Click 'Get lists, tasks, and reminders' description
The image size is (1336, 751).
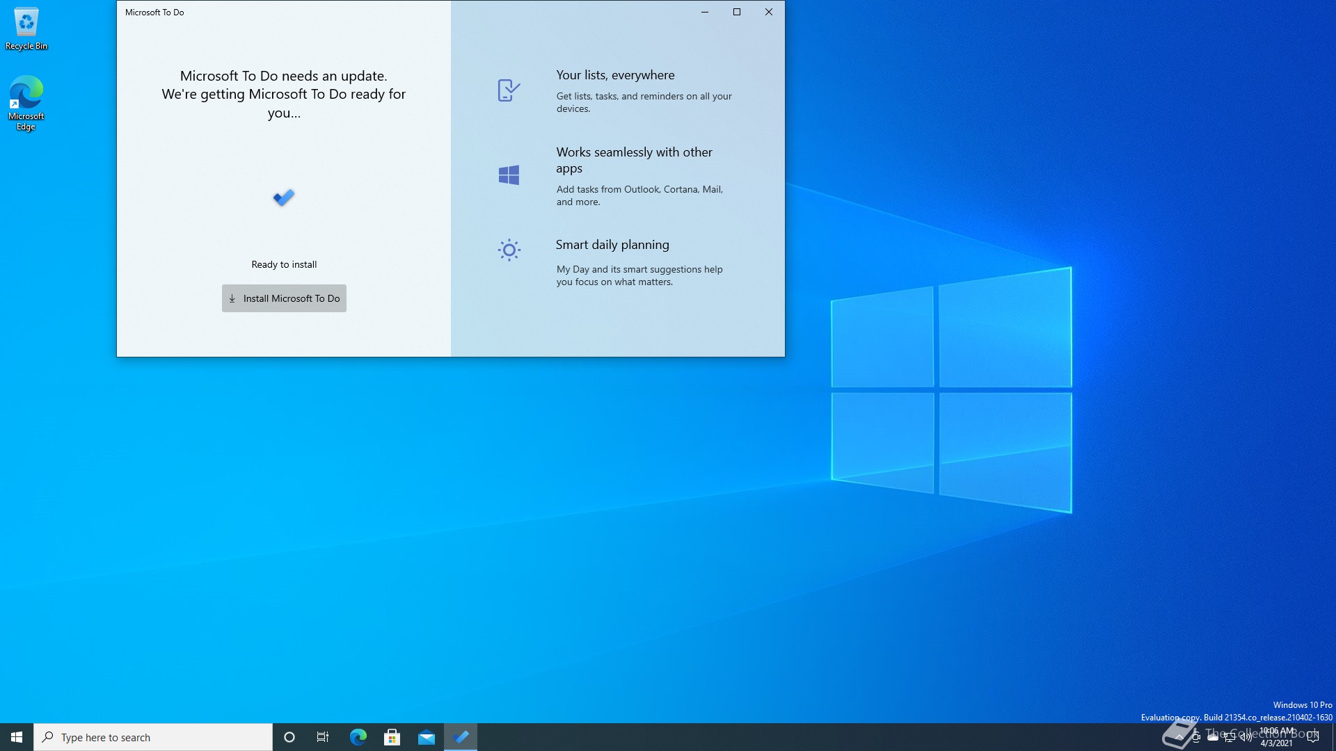tap(644, 102)
